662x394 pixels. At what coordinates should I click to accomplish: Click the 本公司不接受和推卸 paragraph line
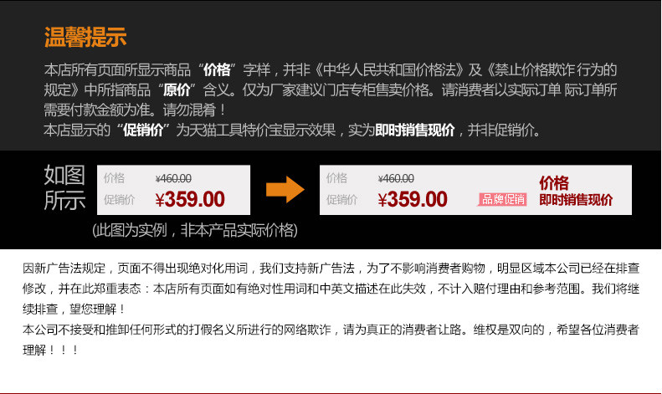coord(331,330)
